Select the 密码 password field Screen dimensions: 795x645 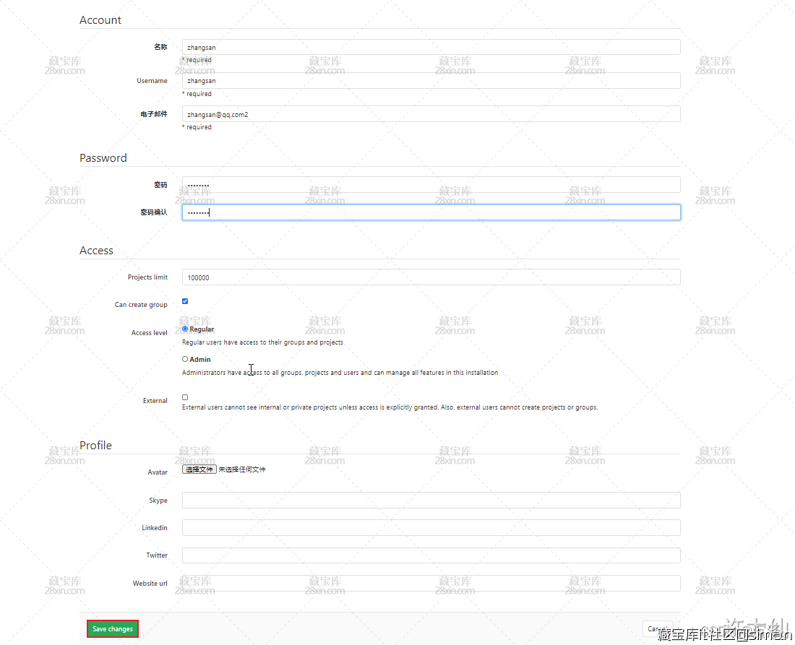pyautogui.click(x=431, y=185)
